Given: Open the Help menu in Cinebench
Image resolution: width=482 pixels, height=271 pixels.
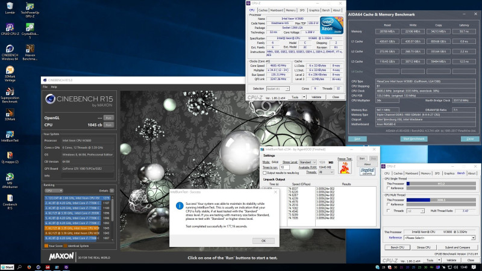Looking at the screenshot, I should tap(54, 87).
